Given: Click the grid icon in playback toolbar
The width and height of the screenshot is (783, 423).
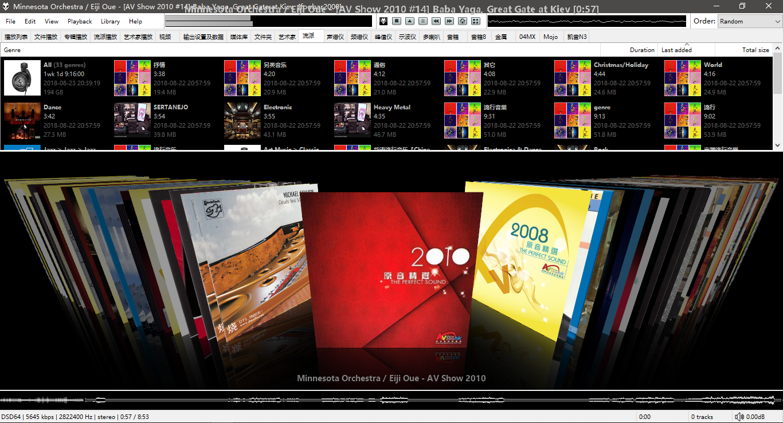Looking at the screenshot, I should pos(476,21).
